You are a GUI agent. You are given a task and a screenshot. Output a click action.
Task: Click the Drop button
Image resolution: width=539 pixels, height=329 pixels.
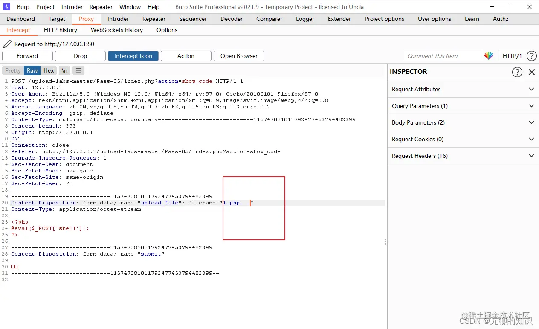tap(80, 56)
